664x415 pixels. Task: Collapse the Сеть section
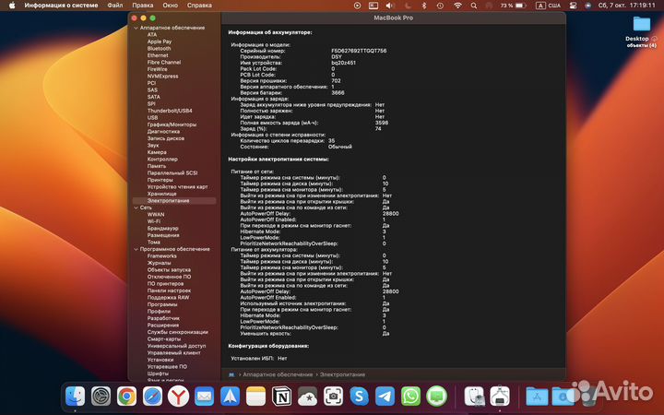tap(136, 207)
